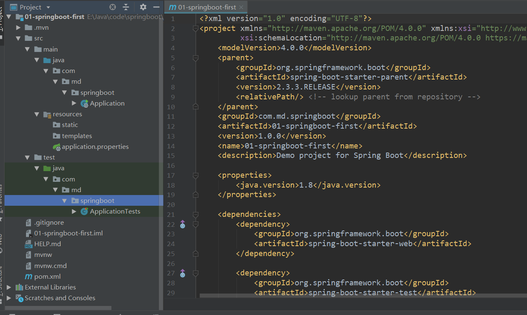This screenshot has width=527, height=315.
Task: Click the application.properties file icon
Action: (57, 147)
